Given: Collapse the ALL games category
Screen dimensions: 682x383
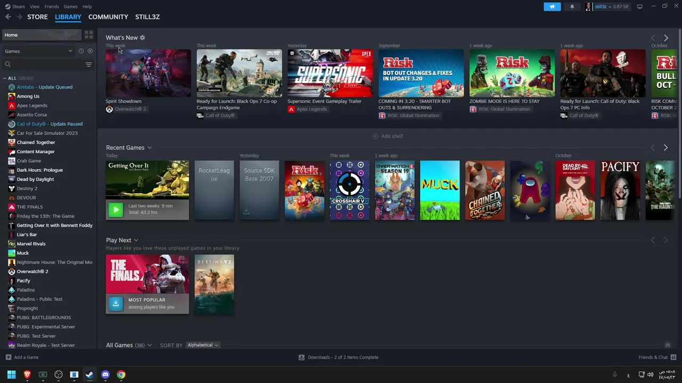Looking at the screenshot, I should click(4, 78).
